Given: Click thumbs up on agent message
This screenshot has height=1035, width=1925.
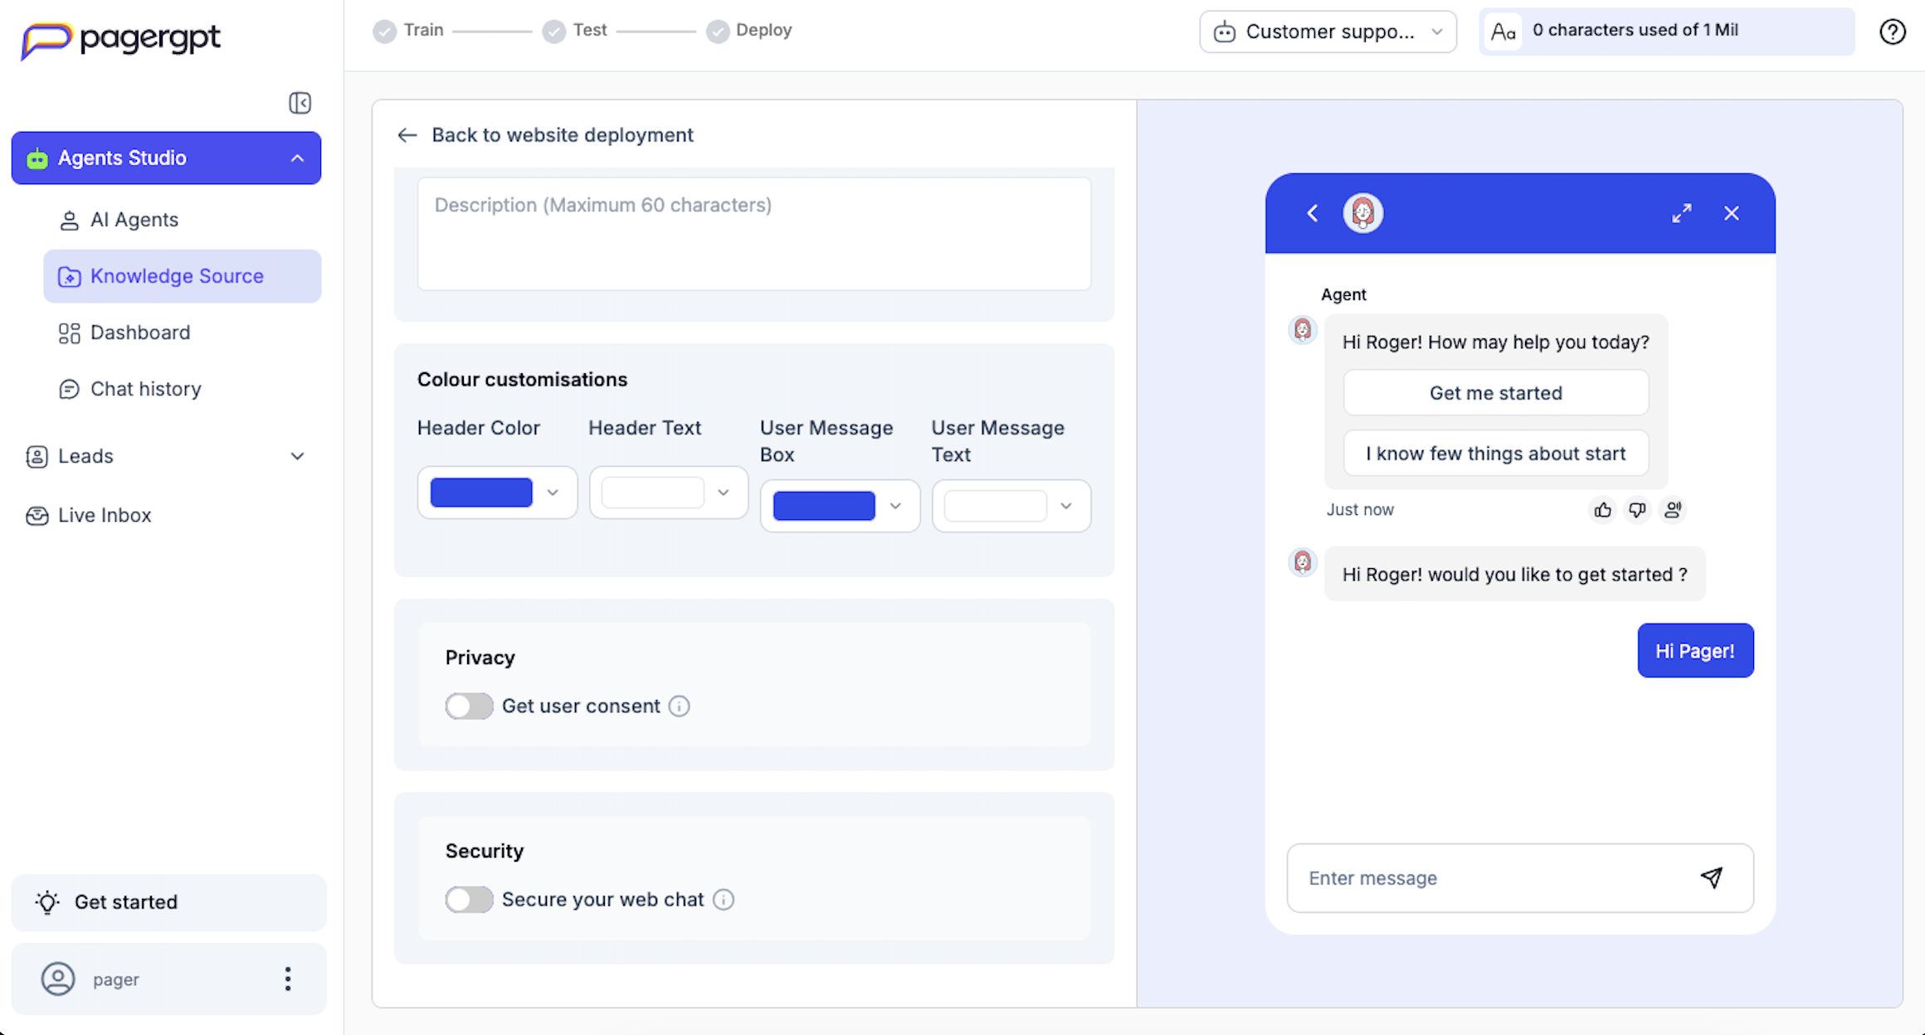Looking at the screenshot, I should tap(1602, 510).
